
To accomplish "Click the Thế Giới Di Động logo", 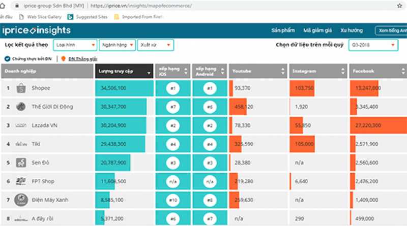I will pos(21,107).
